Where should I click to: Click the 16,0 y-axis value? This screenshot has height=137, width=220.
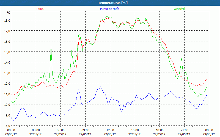pyautogui.click(x=7, y=42)
